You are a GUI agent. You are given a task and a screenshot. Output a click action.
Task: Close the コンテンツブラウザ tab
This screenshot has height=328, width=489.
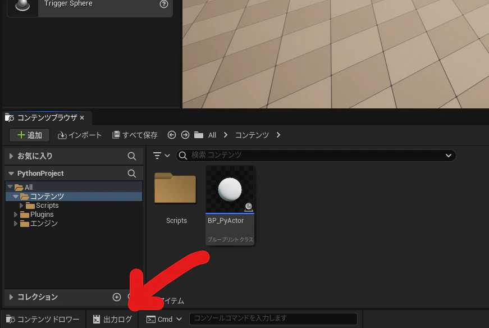pos(82,117)
